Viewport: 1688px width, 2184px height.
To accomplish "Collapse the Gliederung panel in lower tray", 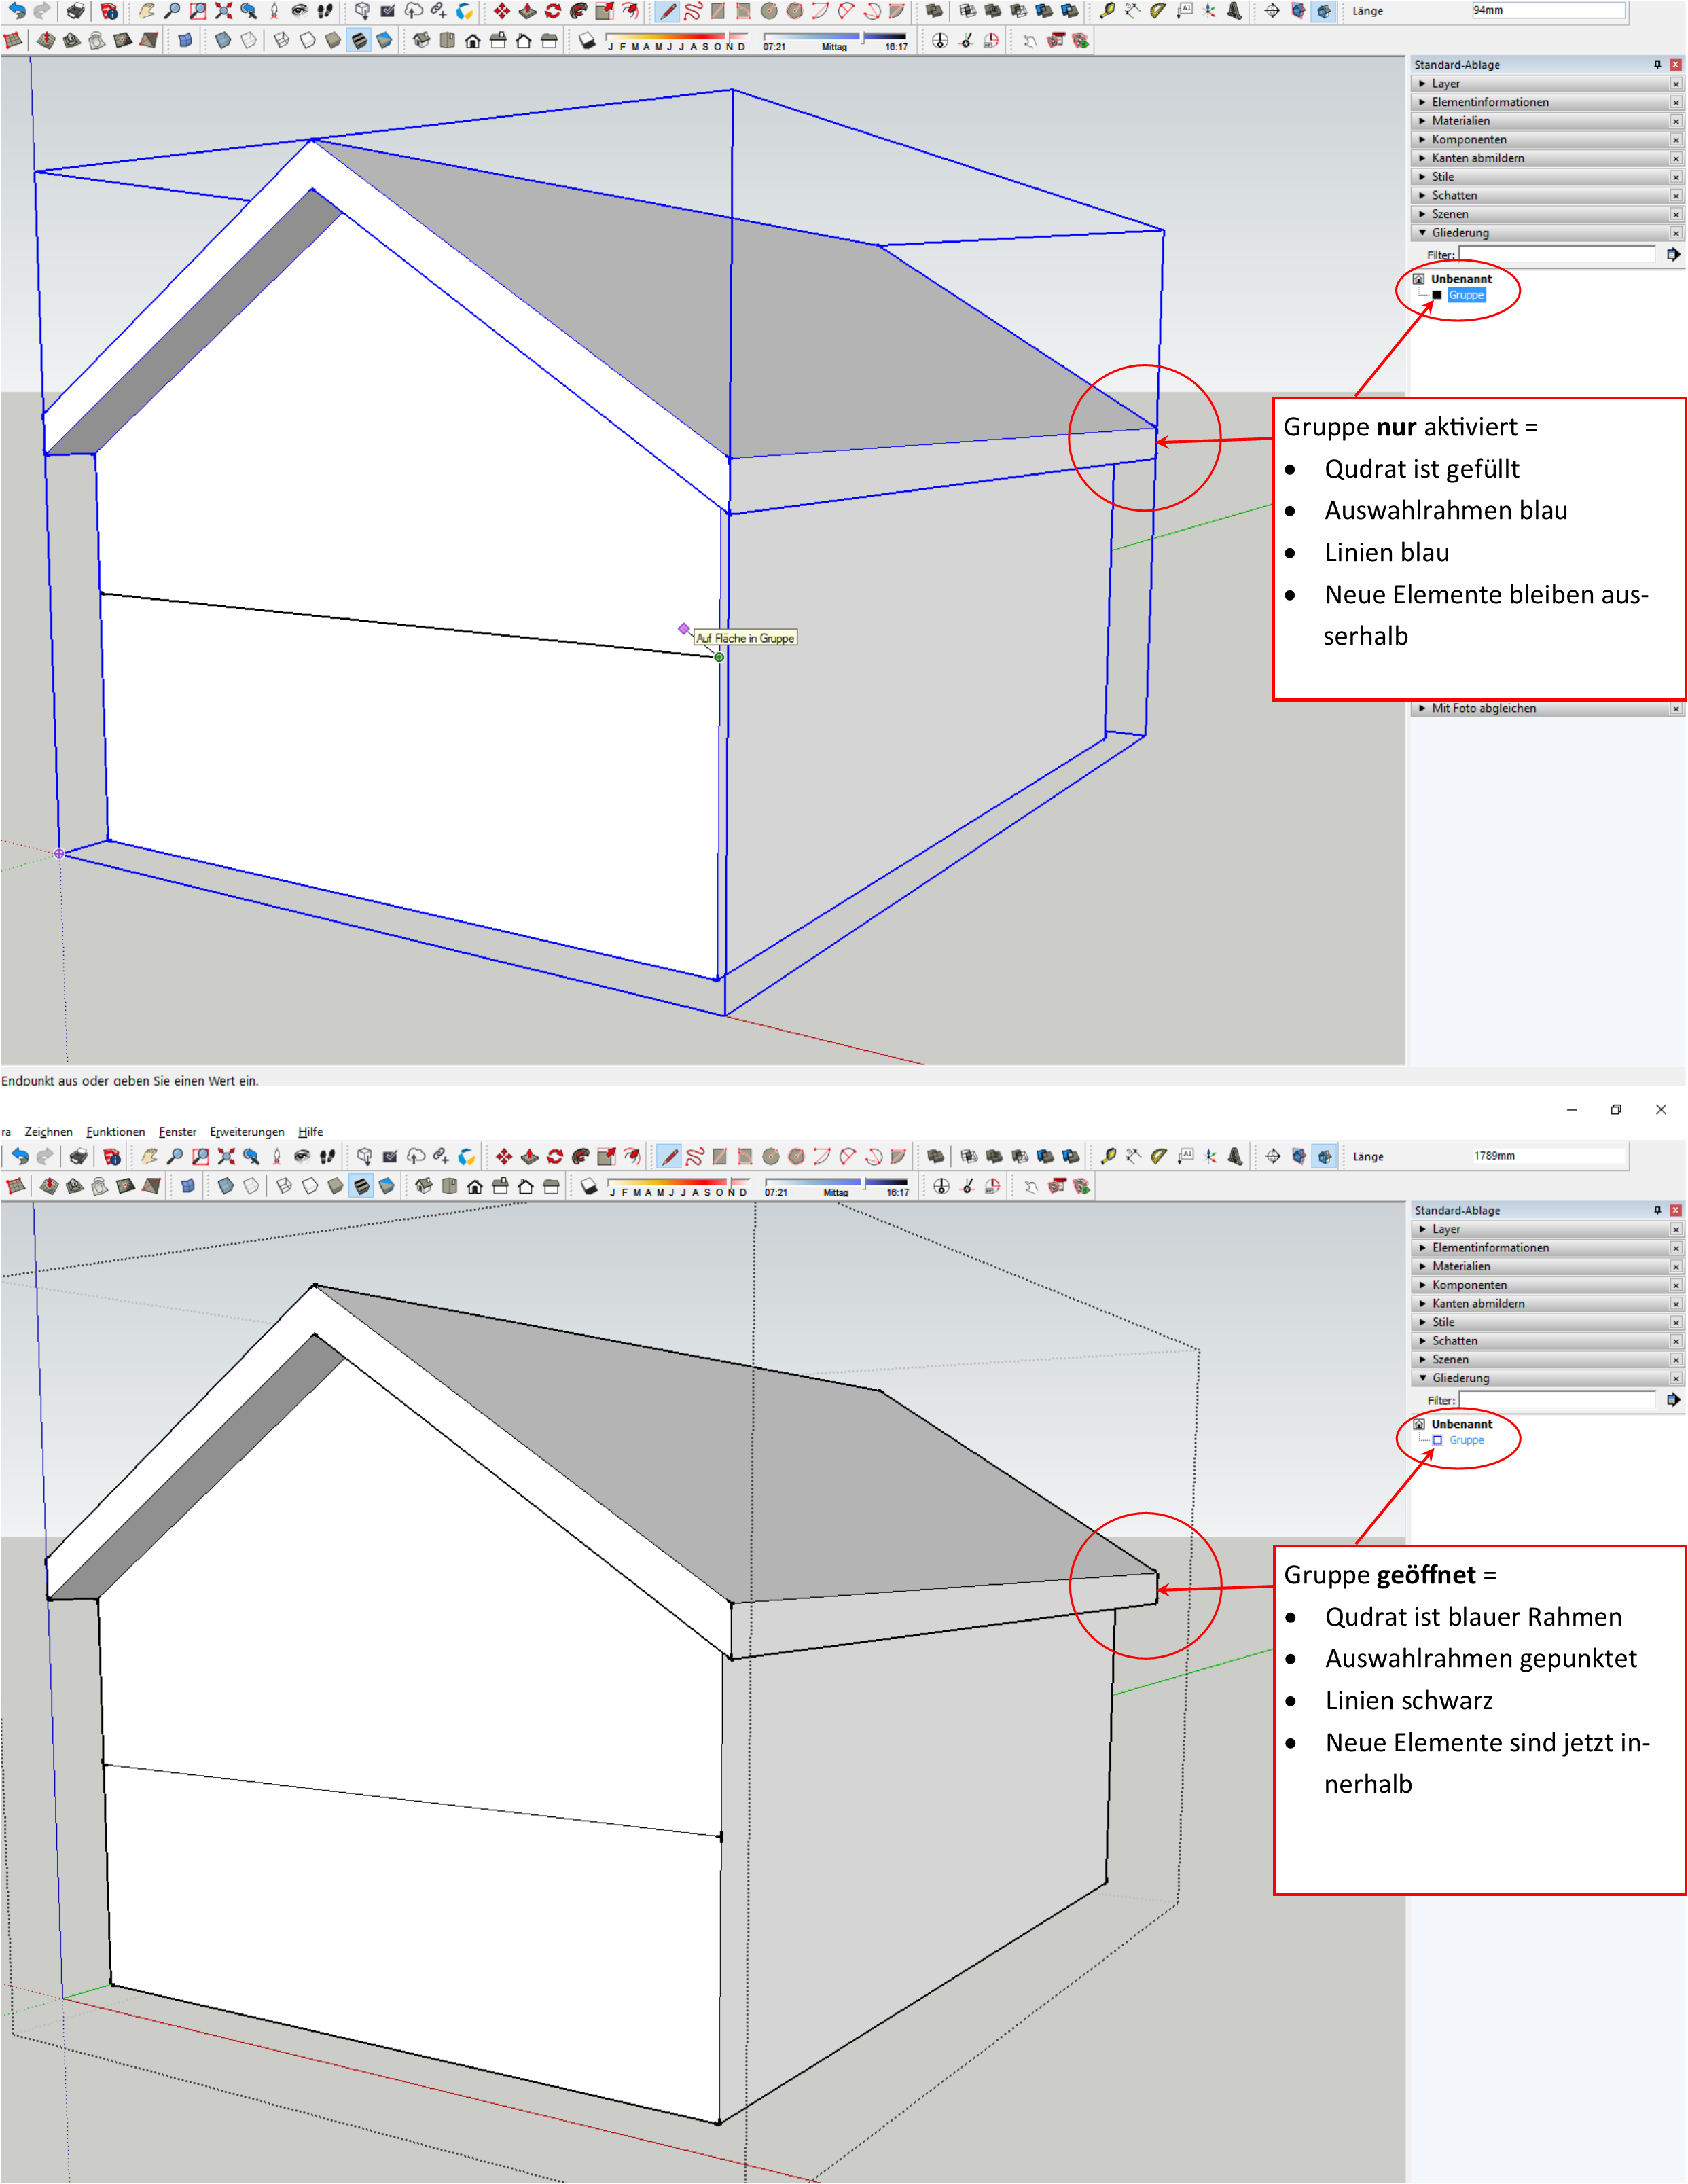I will [1460, 1378].
